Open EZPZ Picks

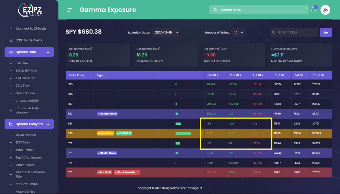(x=23, y=143)
